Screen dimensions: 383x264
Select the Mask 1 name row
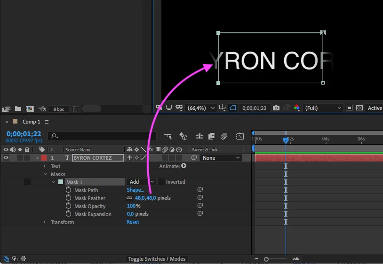95,182
